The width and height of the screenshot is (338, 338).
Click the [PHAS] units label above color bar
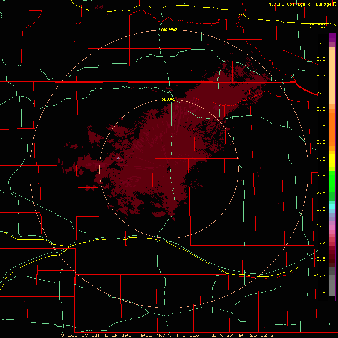pyautogui.click(x=318, y=26)
